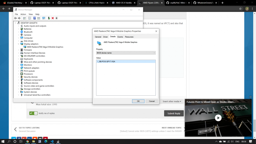The image size is (256, 144).
Task: Click the bookmark star in Chrome
Action: pos(240,9)
